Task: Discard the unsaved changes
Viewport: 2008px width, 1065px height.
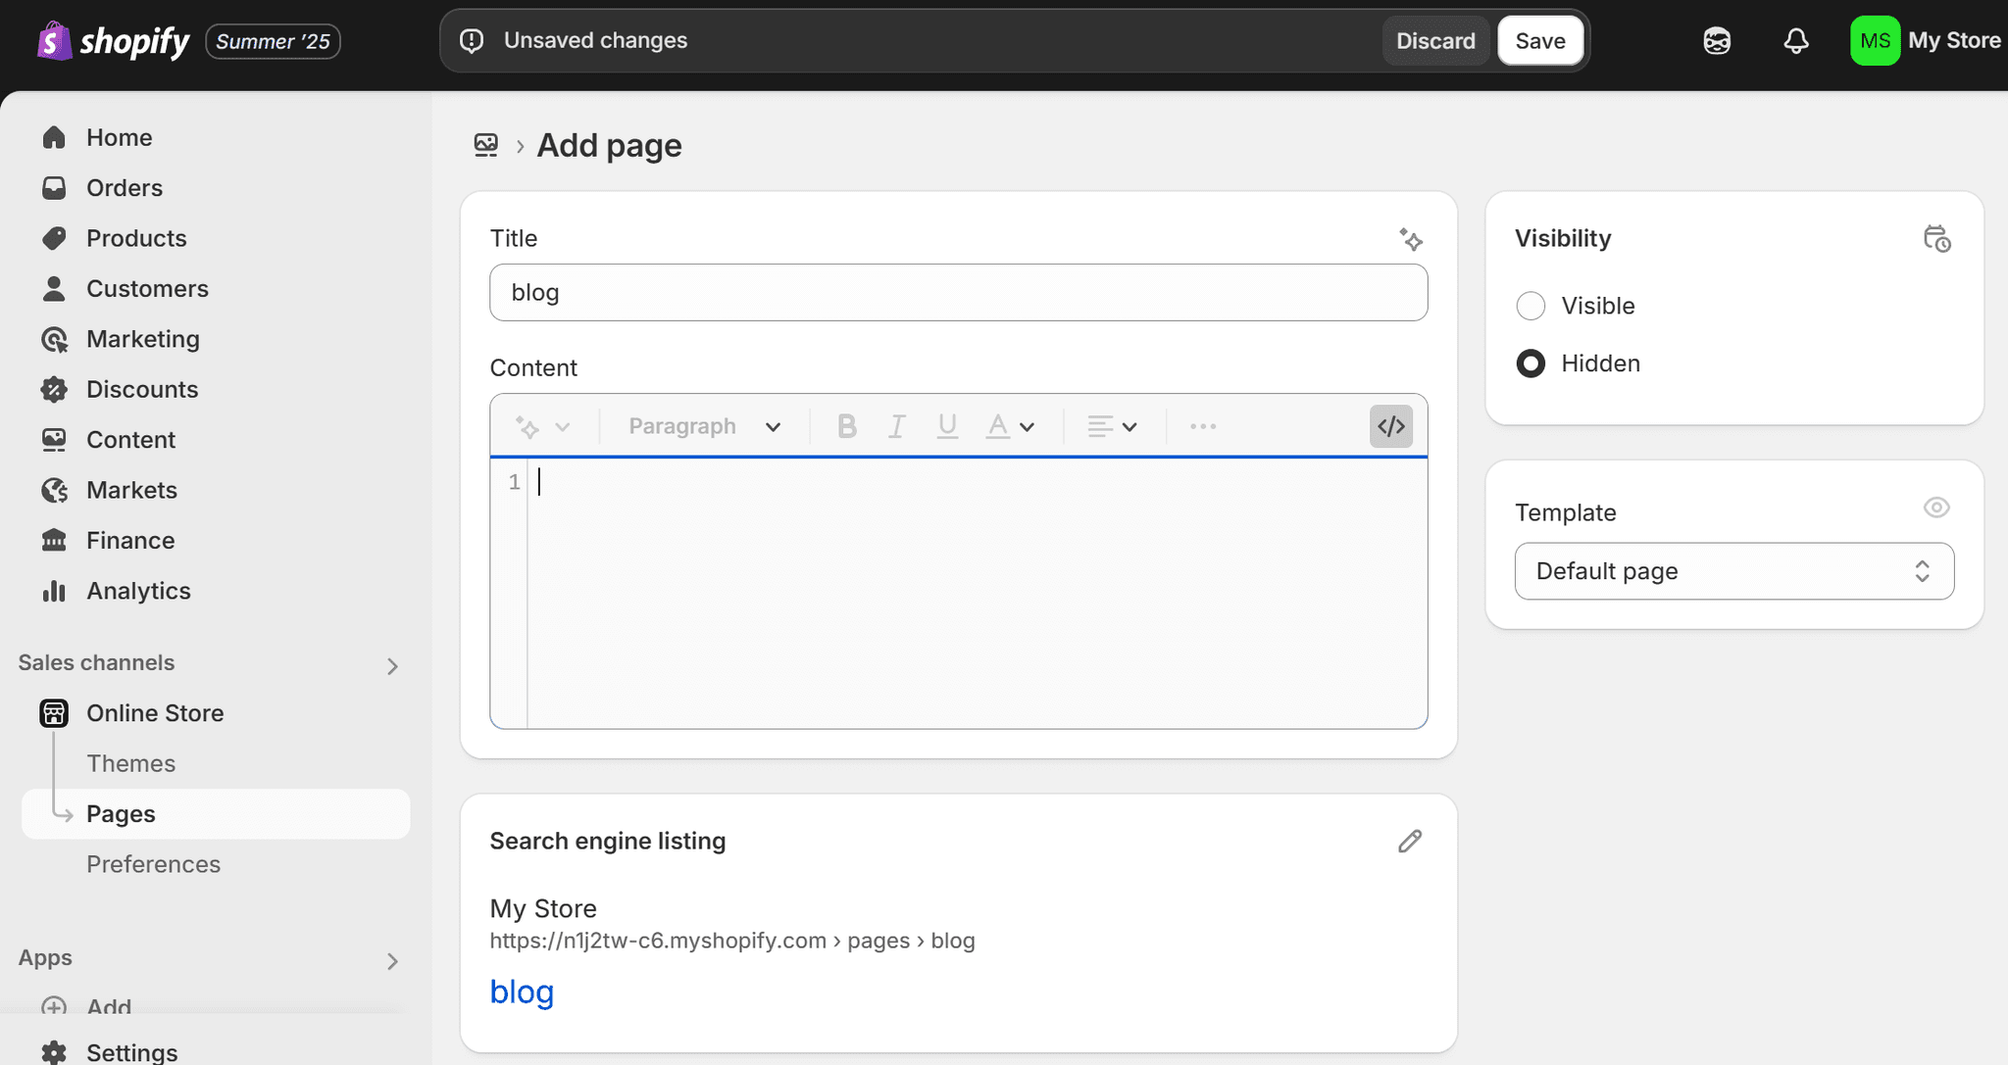Action: click(1435, 40)
